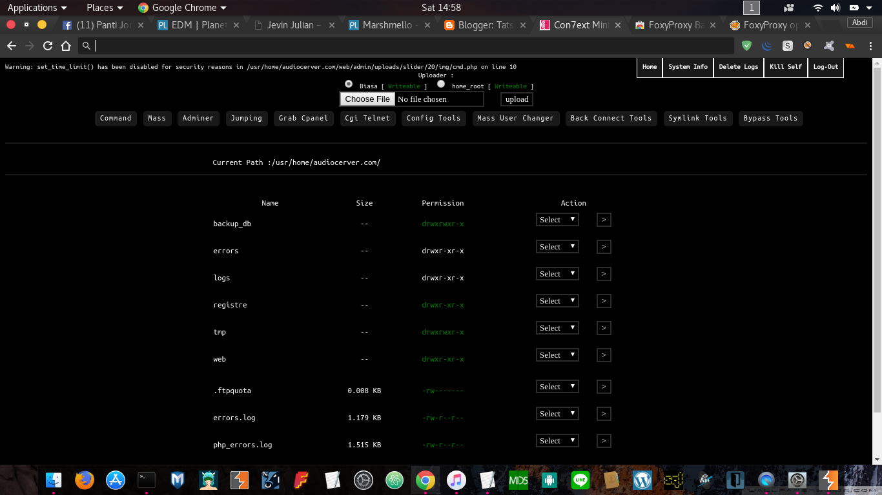This screenshot has width=882, height=495.
Task: Open the Select dropdown for logs
Action: click(x=557, y=274)
